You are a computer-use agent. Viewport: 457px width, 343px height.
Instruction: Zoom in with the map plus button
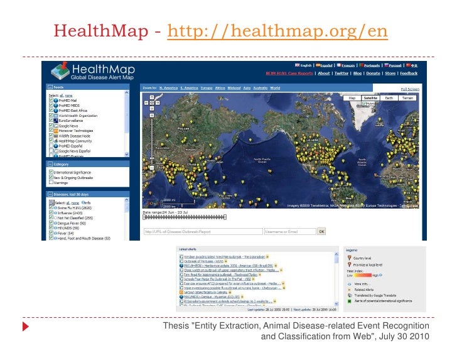152,116
